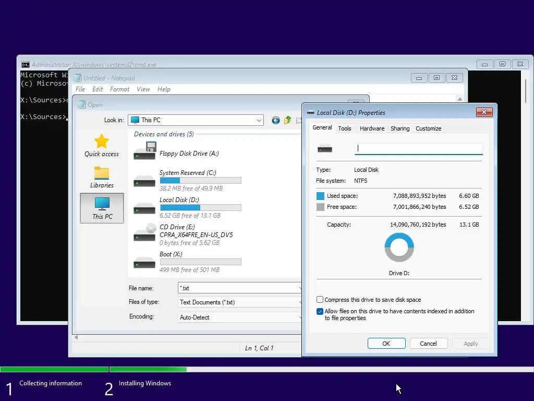This screenshot has height=401, width=534.
Task: Select the Local Disk (D:) drive icon
Action: [x=144, y=208]
